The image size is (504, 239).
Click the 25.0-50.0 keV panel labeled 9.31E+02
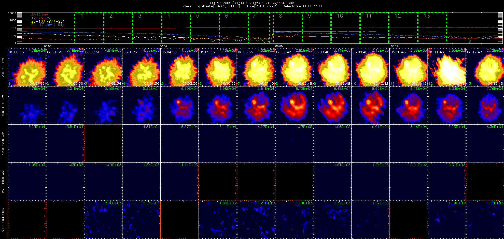point(447,182)
